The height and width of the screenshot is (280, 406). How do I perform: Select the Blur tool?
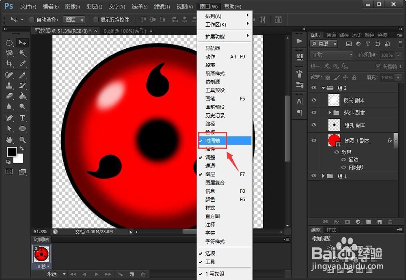(x=9, y=106)
